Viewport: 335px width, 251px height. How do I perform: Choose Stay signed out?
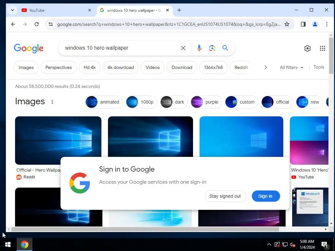tap(225, 196)
